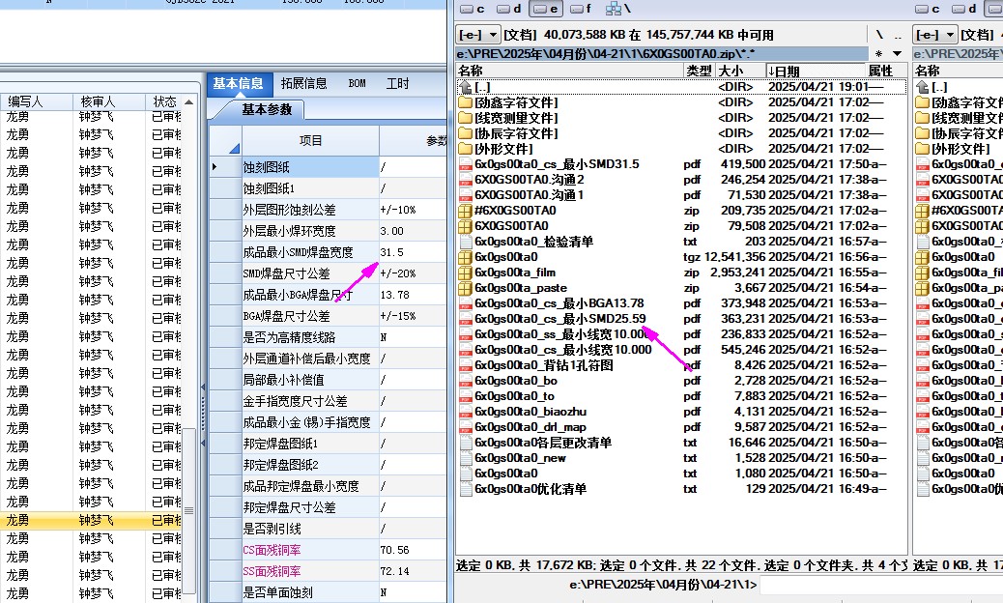The width and height of the screenshot is (1003, 603).
Task: Sort files by 属性 column header
Action: click(886, 71)
